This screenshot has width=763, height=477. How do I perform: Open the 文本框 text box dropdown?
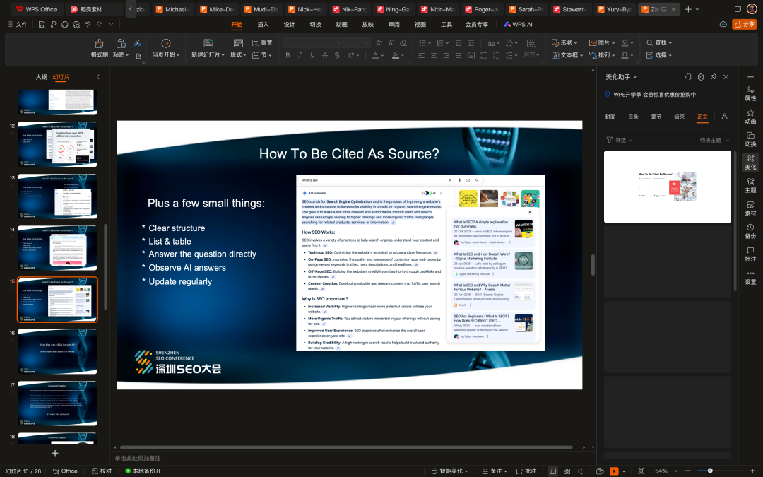point(567,55)
